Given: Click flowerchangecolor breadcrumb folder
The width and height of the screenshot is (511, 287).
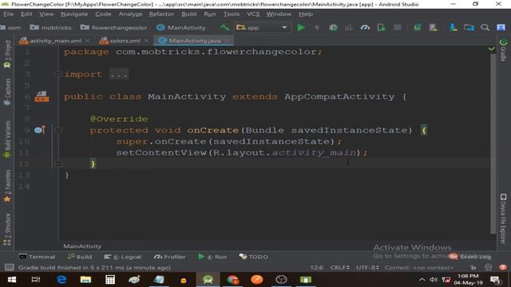Looking at the screenshot, I should (x=113, y=28).
